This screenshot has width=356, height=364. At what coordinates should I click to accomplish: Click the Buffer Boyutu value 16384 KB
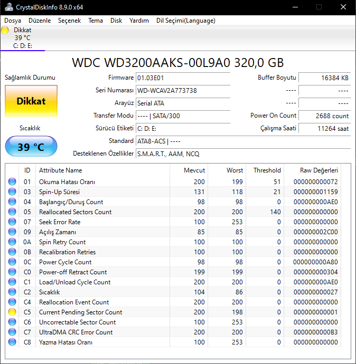324,78
